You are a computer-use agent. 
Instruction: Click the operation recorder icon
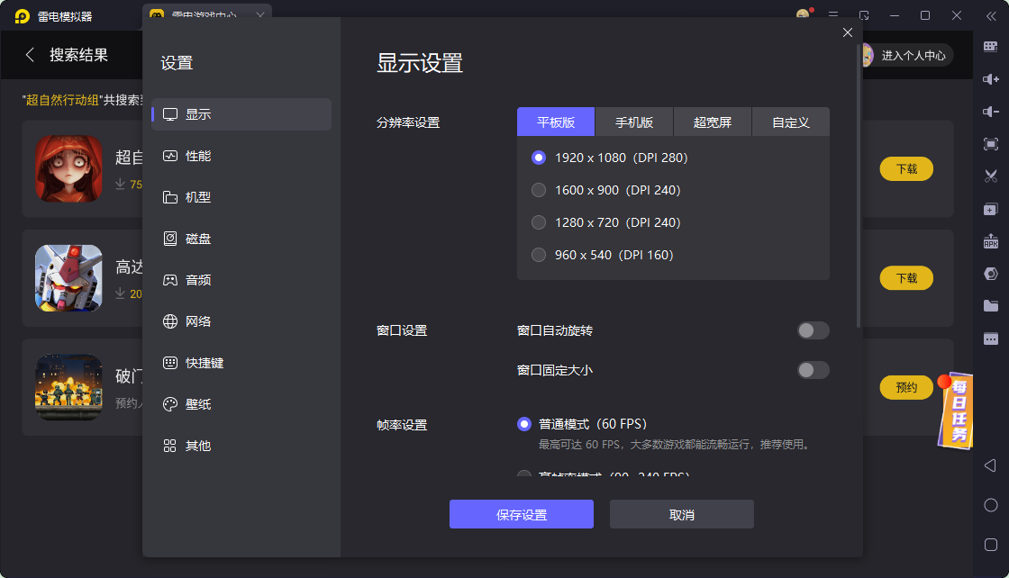click(991, 211)
